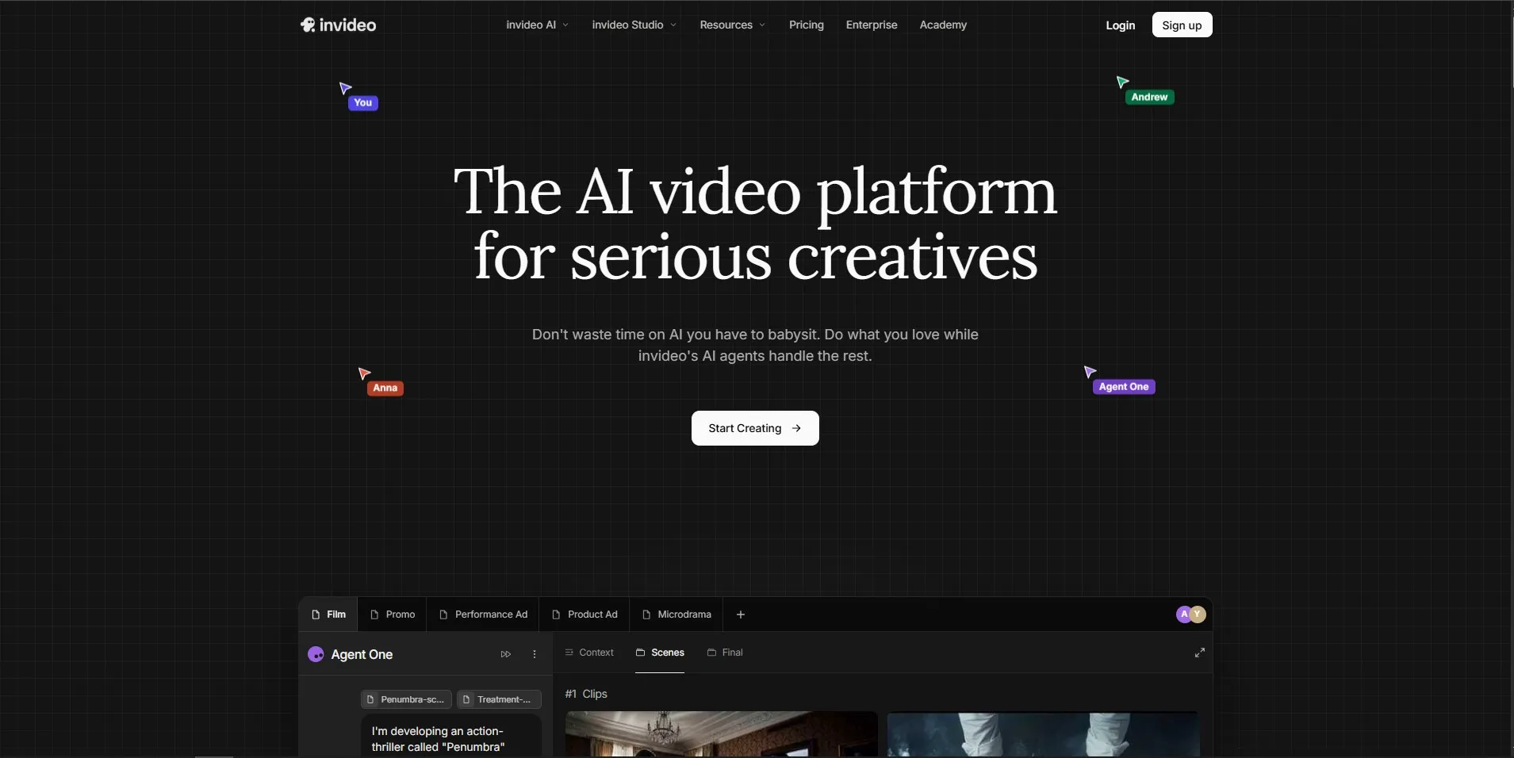Open the Microdrama tab
The width and height of the screenshot is (1514, 758).
tap(677, 614)
